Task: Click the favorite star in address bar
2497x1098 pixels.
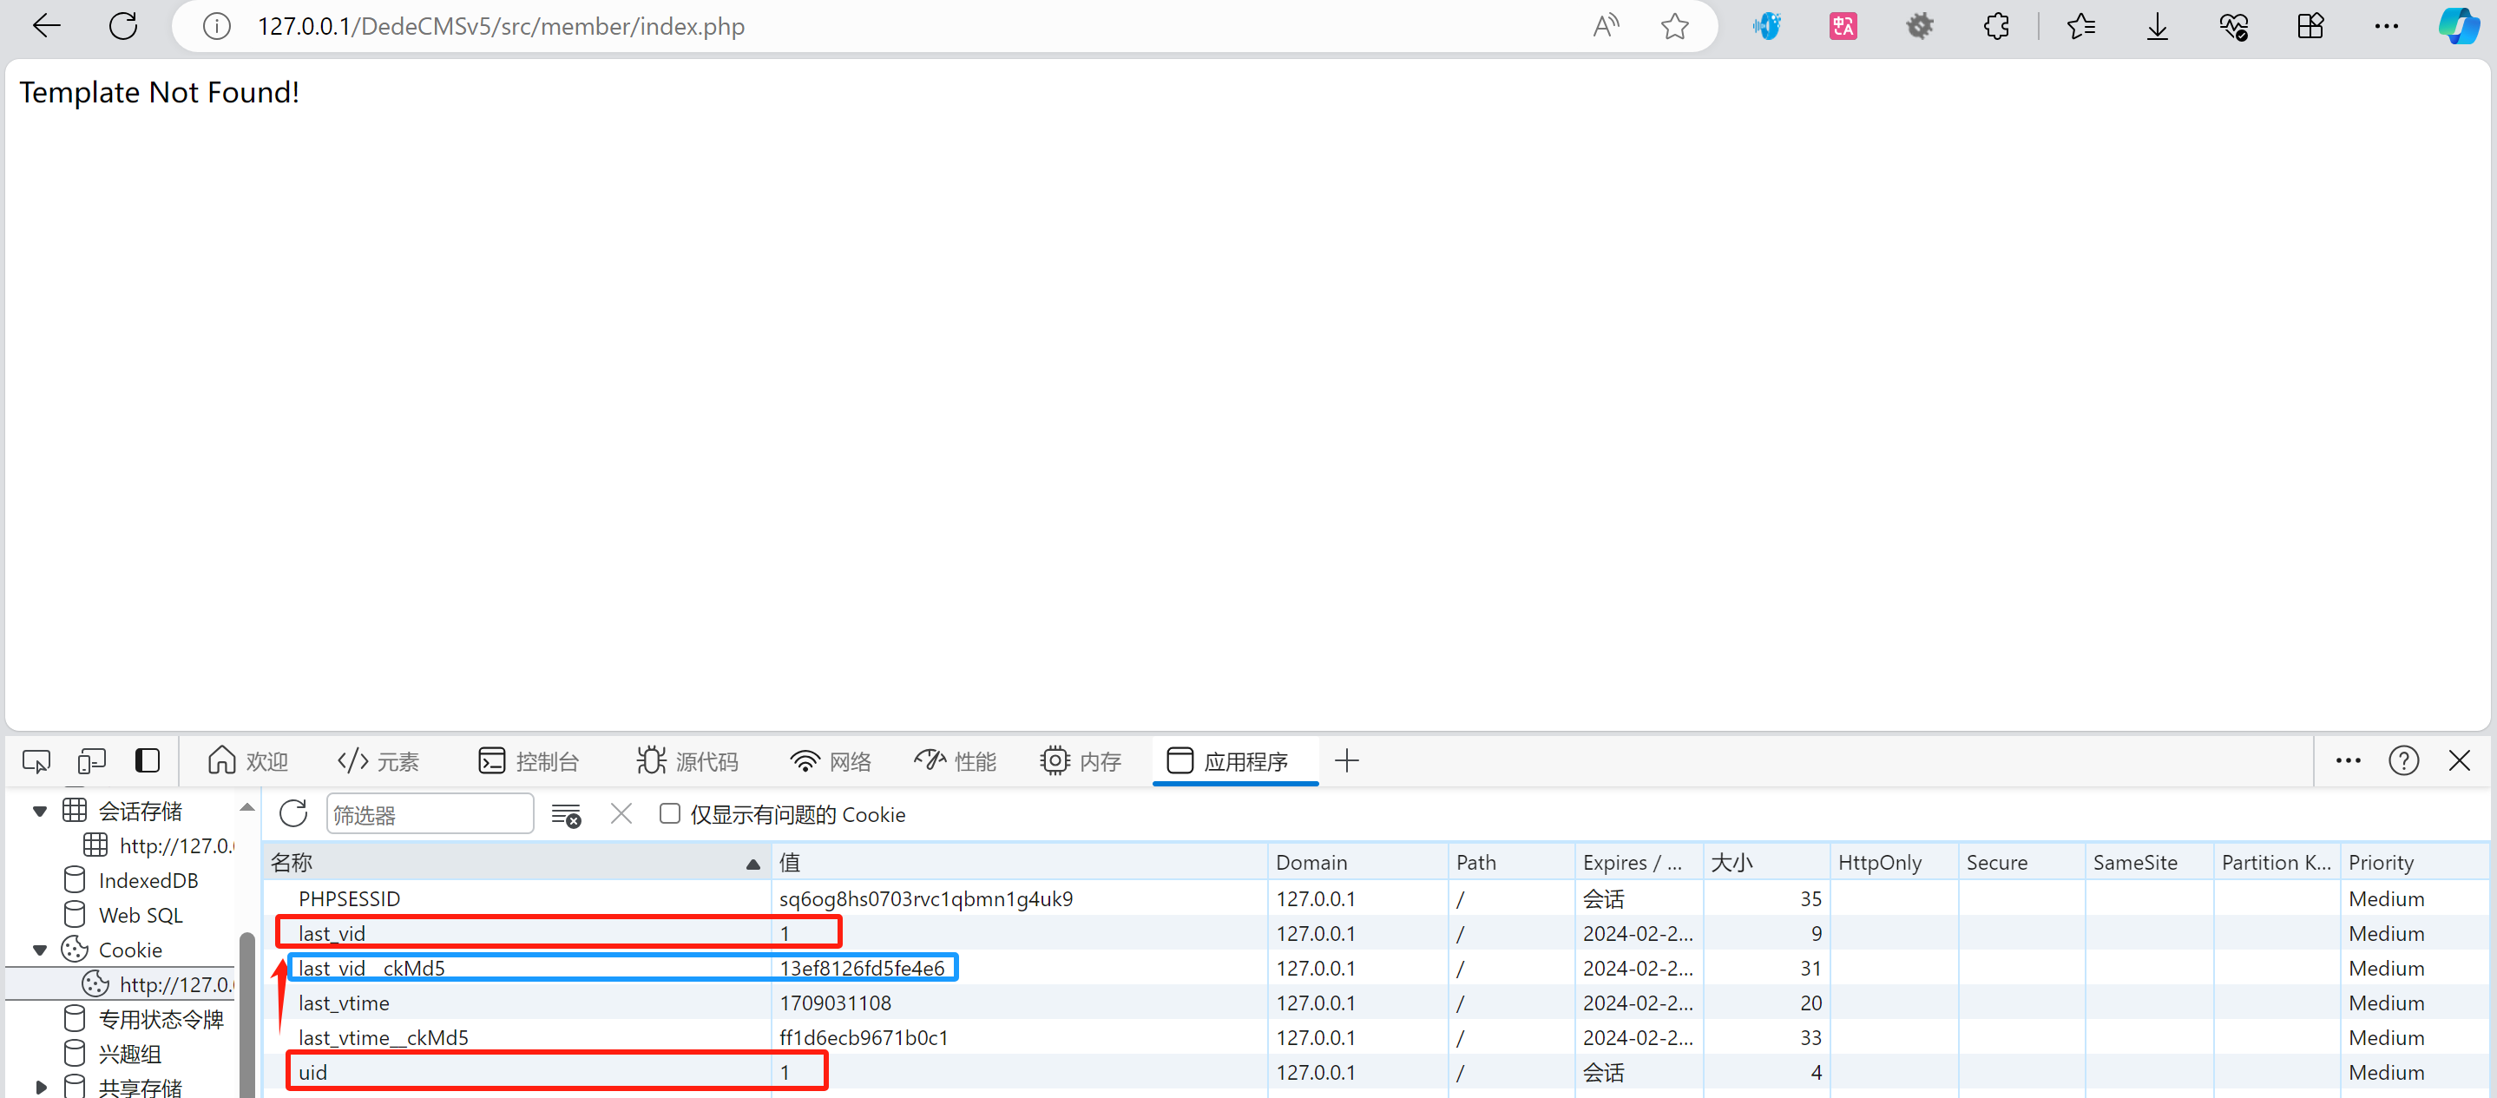Action: (x=1674, y=26)
